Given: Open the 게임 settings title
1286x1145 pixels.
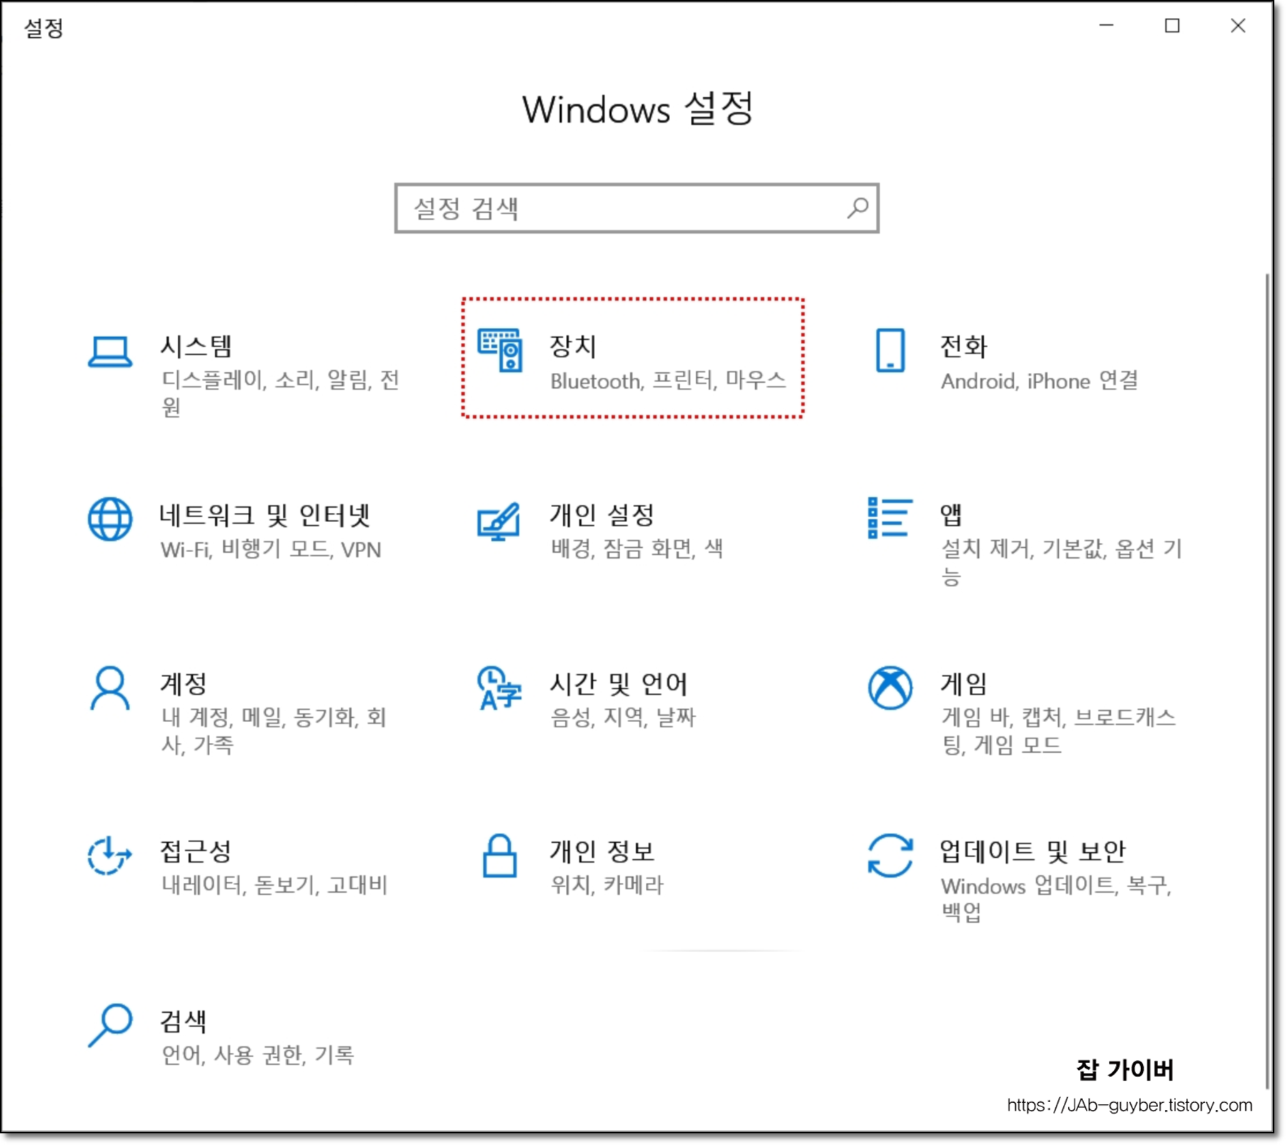Looking at the screenshot, I should [x=964, y=684].
